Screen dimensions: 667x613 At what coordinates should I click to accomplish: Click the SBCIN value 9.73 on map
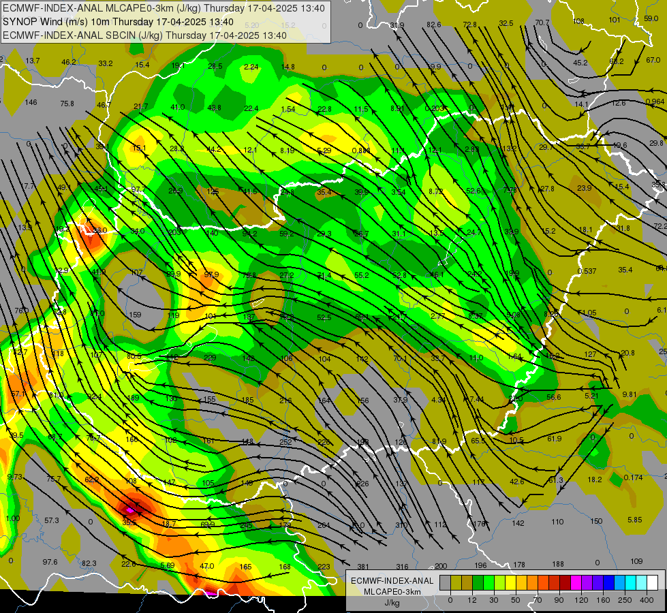15,477
